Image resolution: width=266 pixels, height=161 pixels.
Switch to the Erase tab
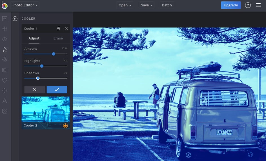click(x=58, y=38)
